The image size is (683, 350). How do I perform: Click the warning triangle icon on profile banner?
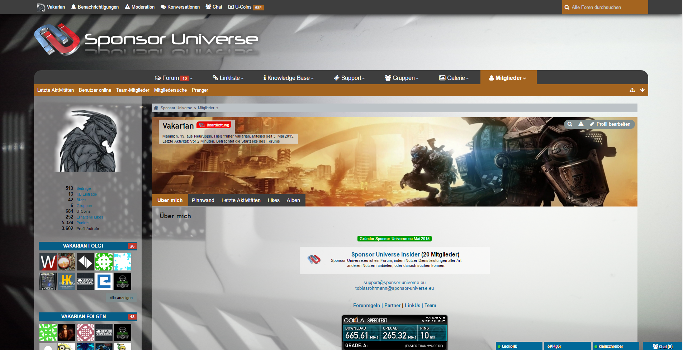pos(581,124)
